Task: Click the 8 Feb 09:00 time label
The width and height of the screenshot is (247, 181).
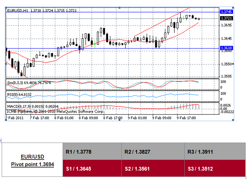Action: click(x=88, y=118)
